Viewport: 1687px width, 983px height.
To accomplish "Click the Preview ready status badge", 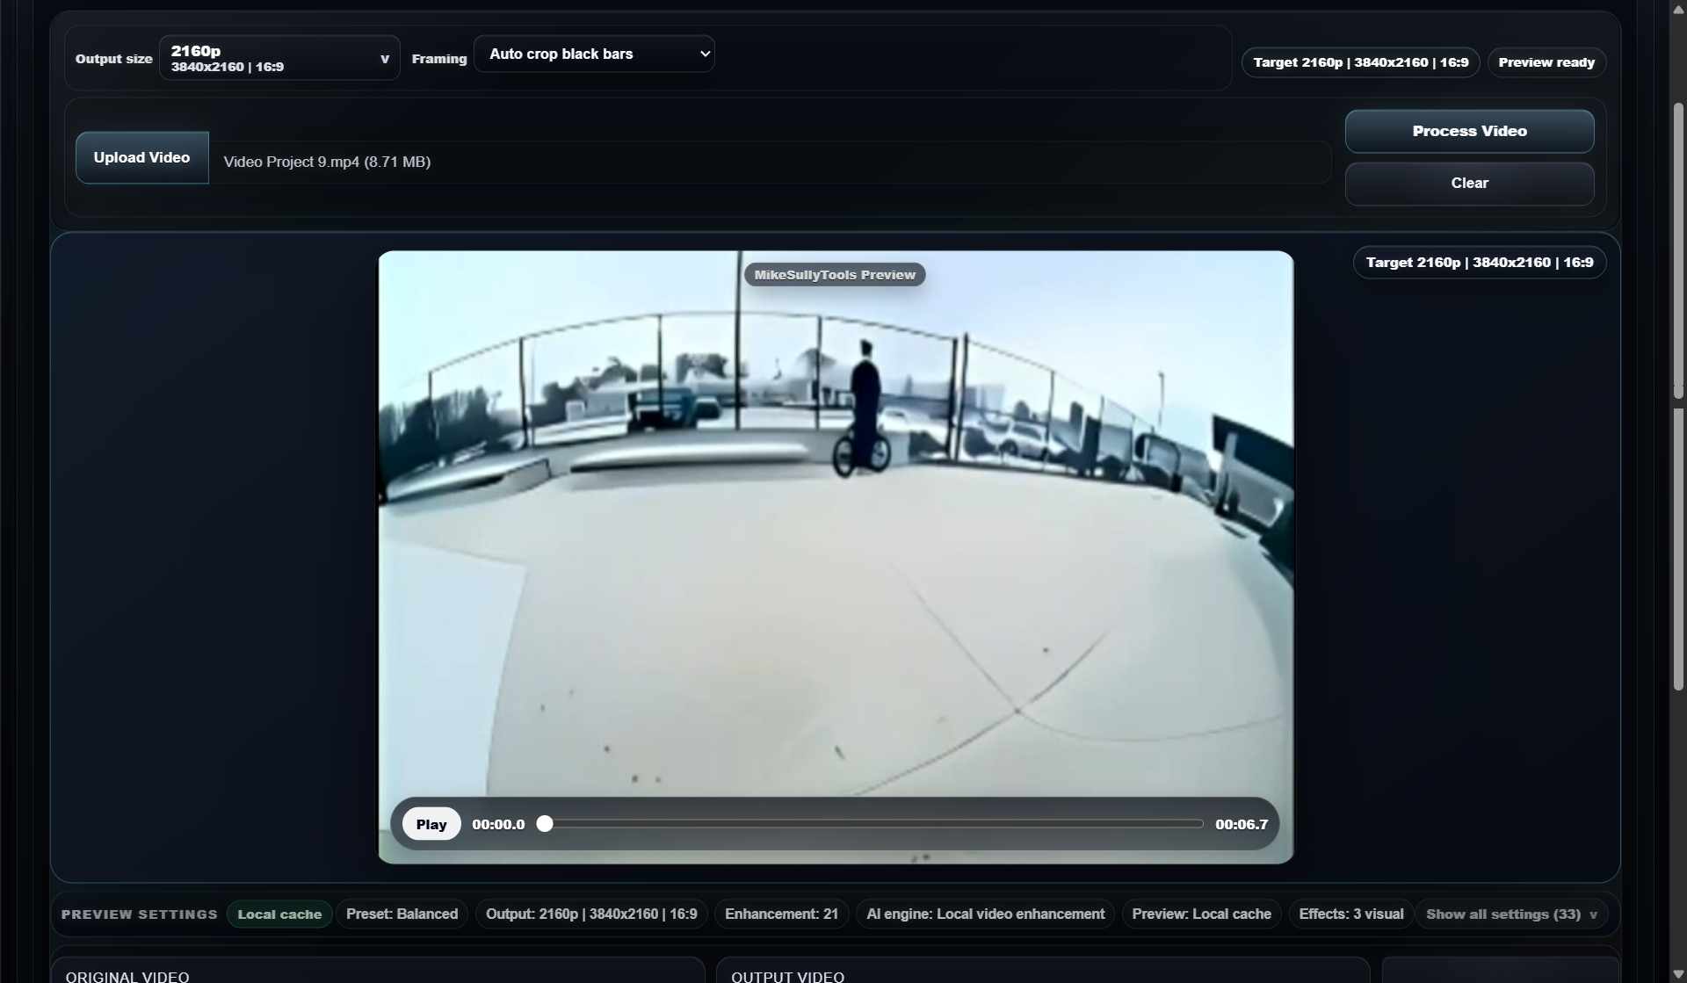I will (x=1546, y=62).
